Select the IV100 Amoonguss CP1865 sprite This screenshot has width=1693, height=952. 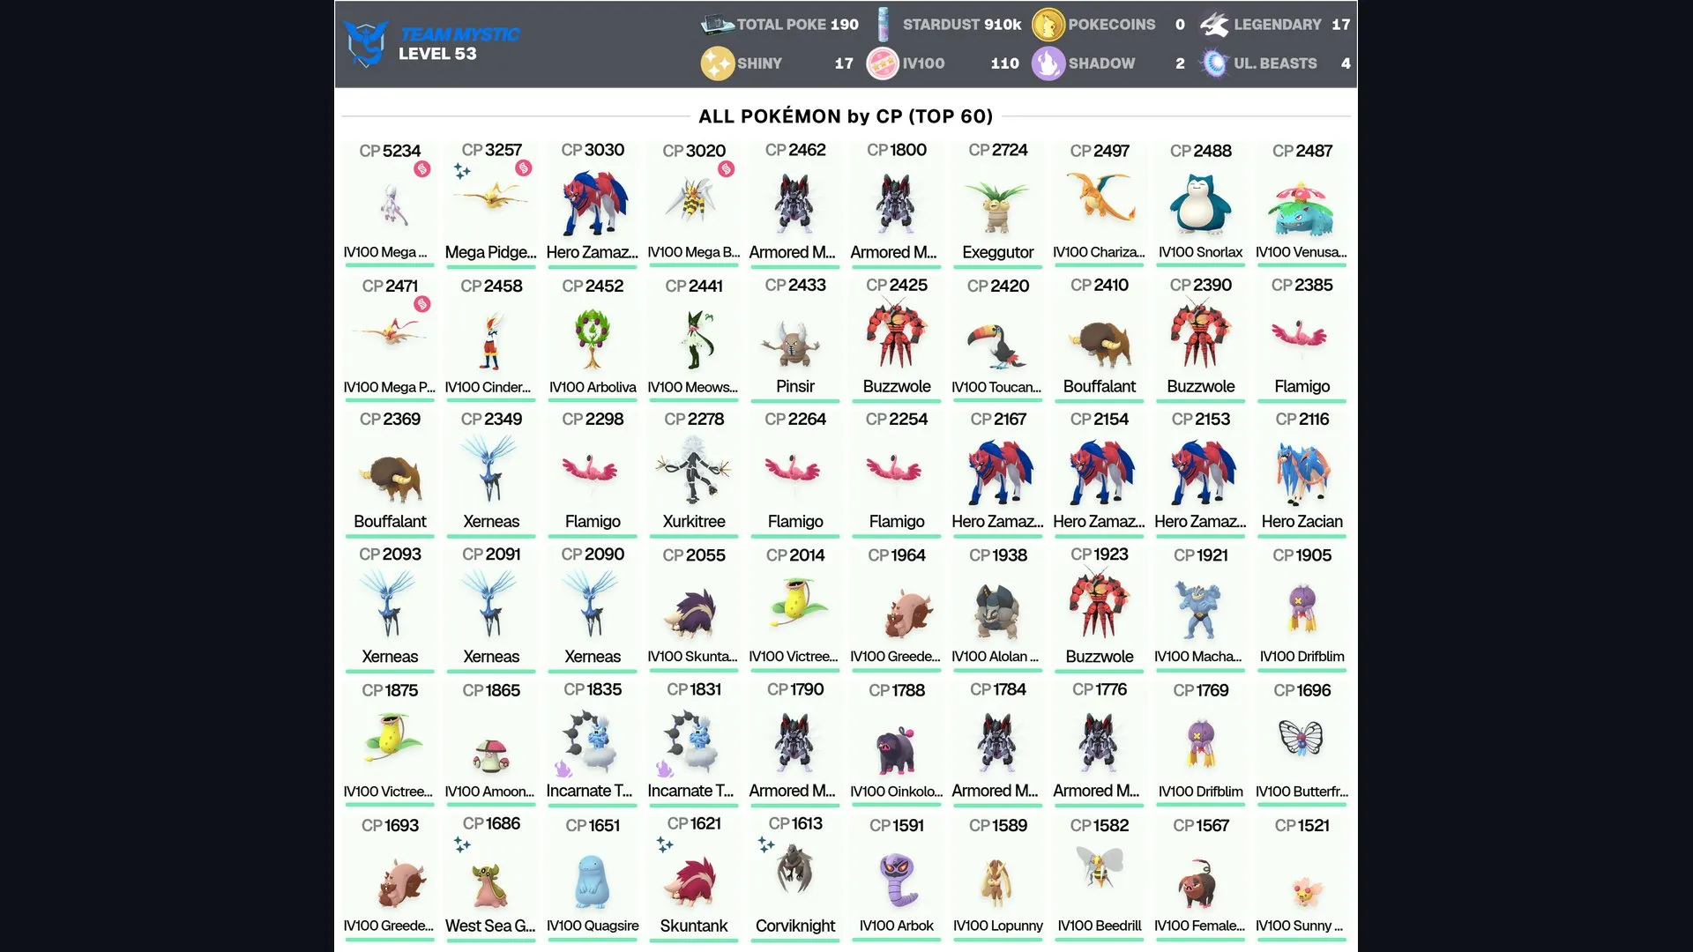tap(491, 755)
